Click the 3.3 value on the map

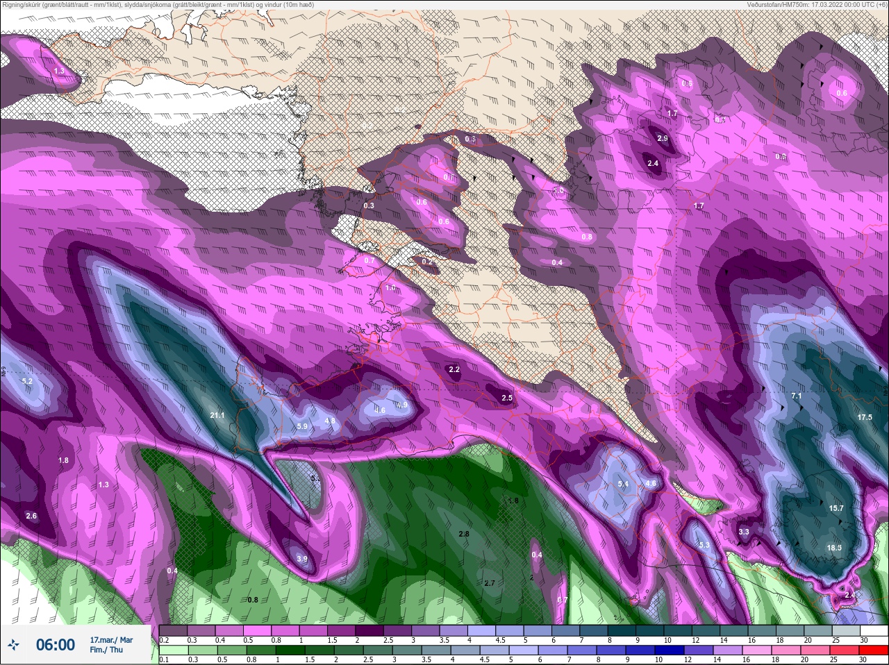pyautogui.click(x=744, y=532)
